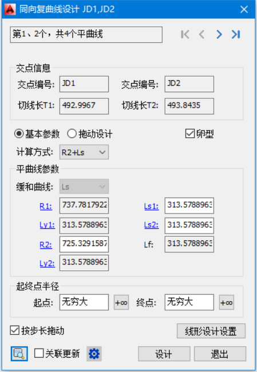Click the pick-from-drawing magnifier icon
Viewport: 257px width, 372px height.
point(19,354)
